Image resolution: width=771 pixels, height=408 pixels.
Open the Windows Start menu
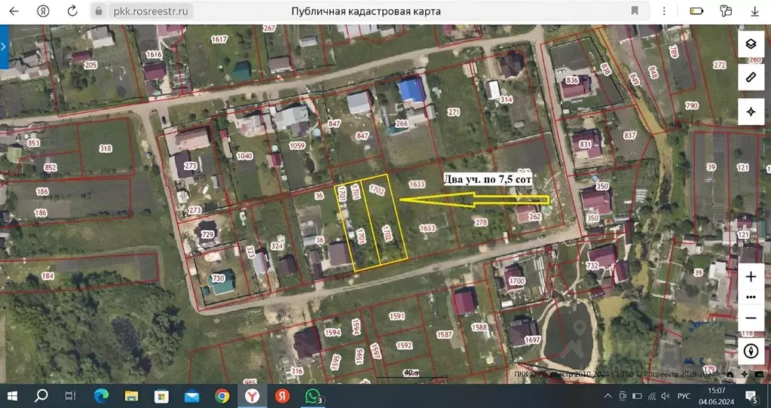tap(12, 396)
